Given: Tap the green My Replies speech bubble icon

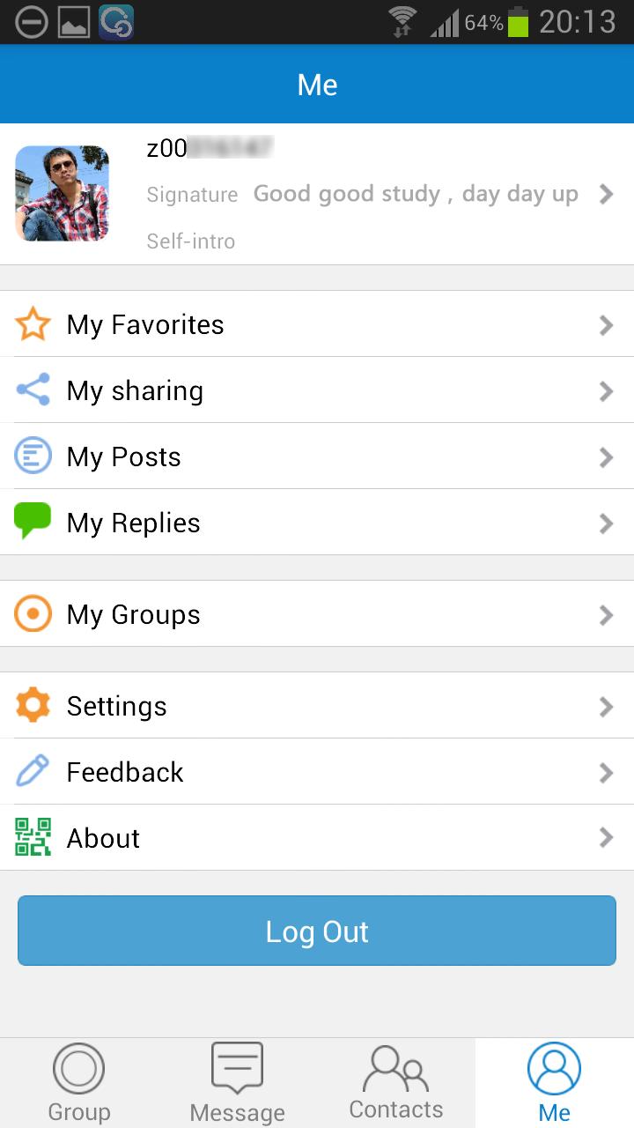Looking at the screenshot, I should point(33,522).
